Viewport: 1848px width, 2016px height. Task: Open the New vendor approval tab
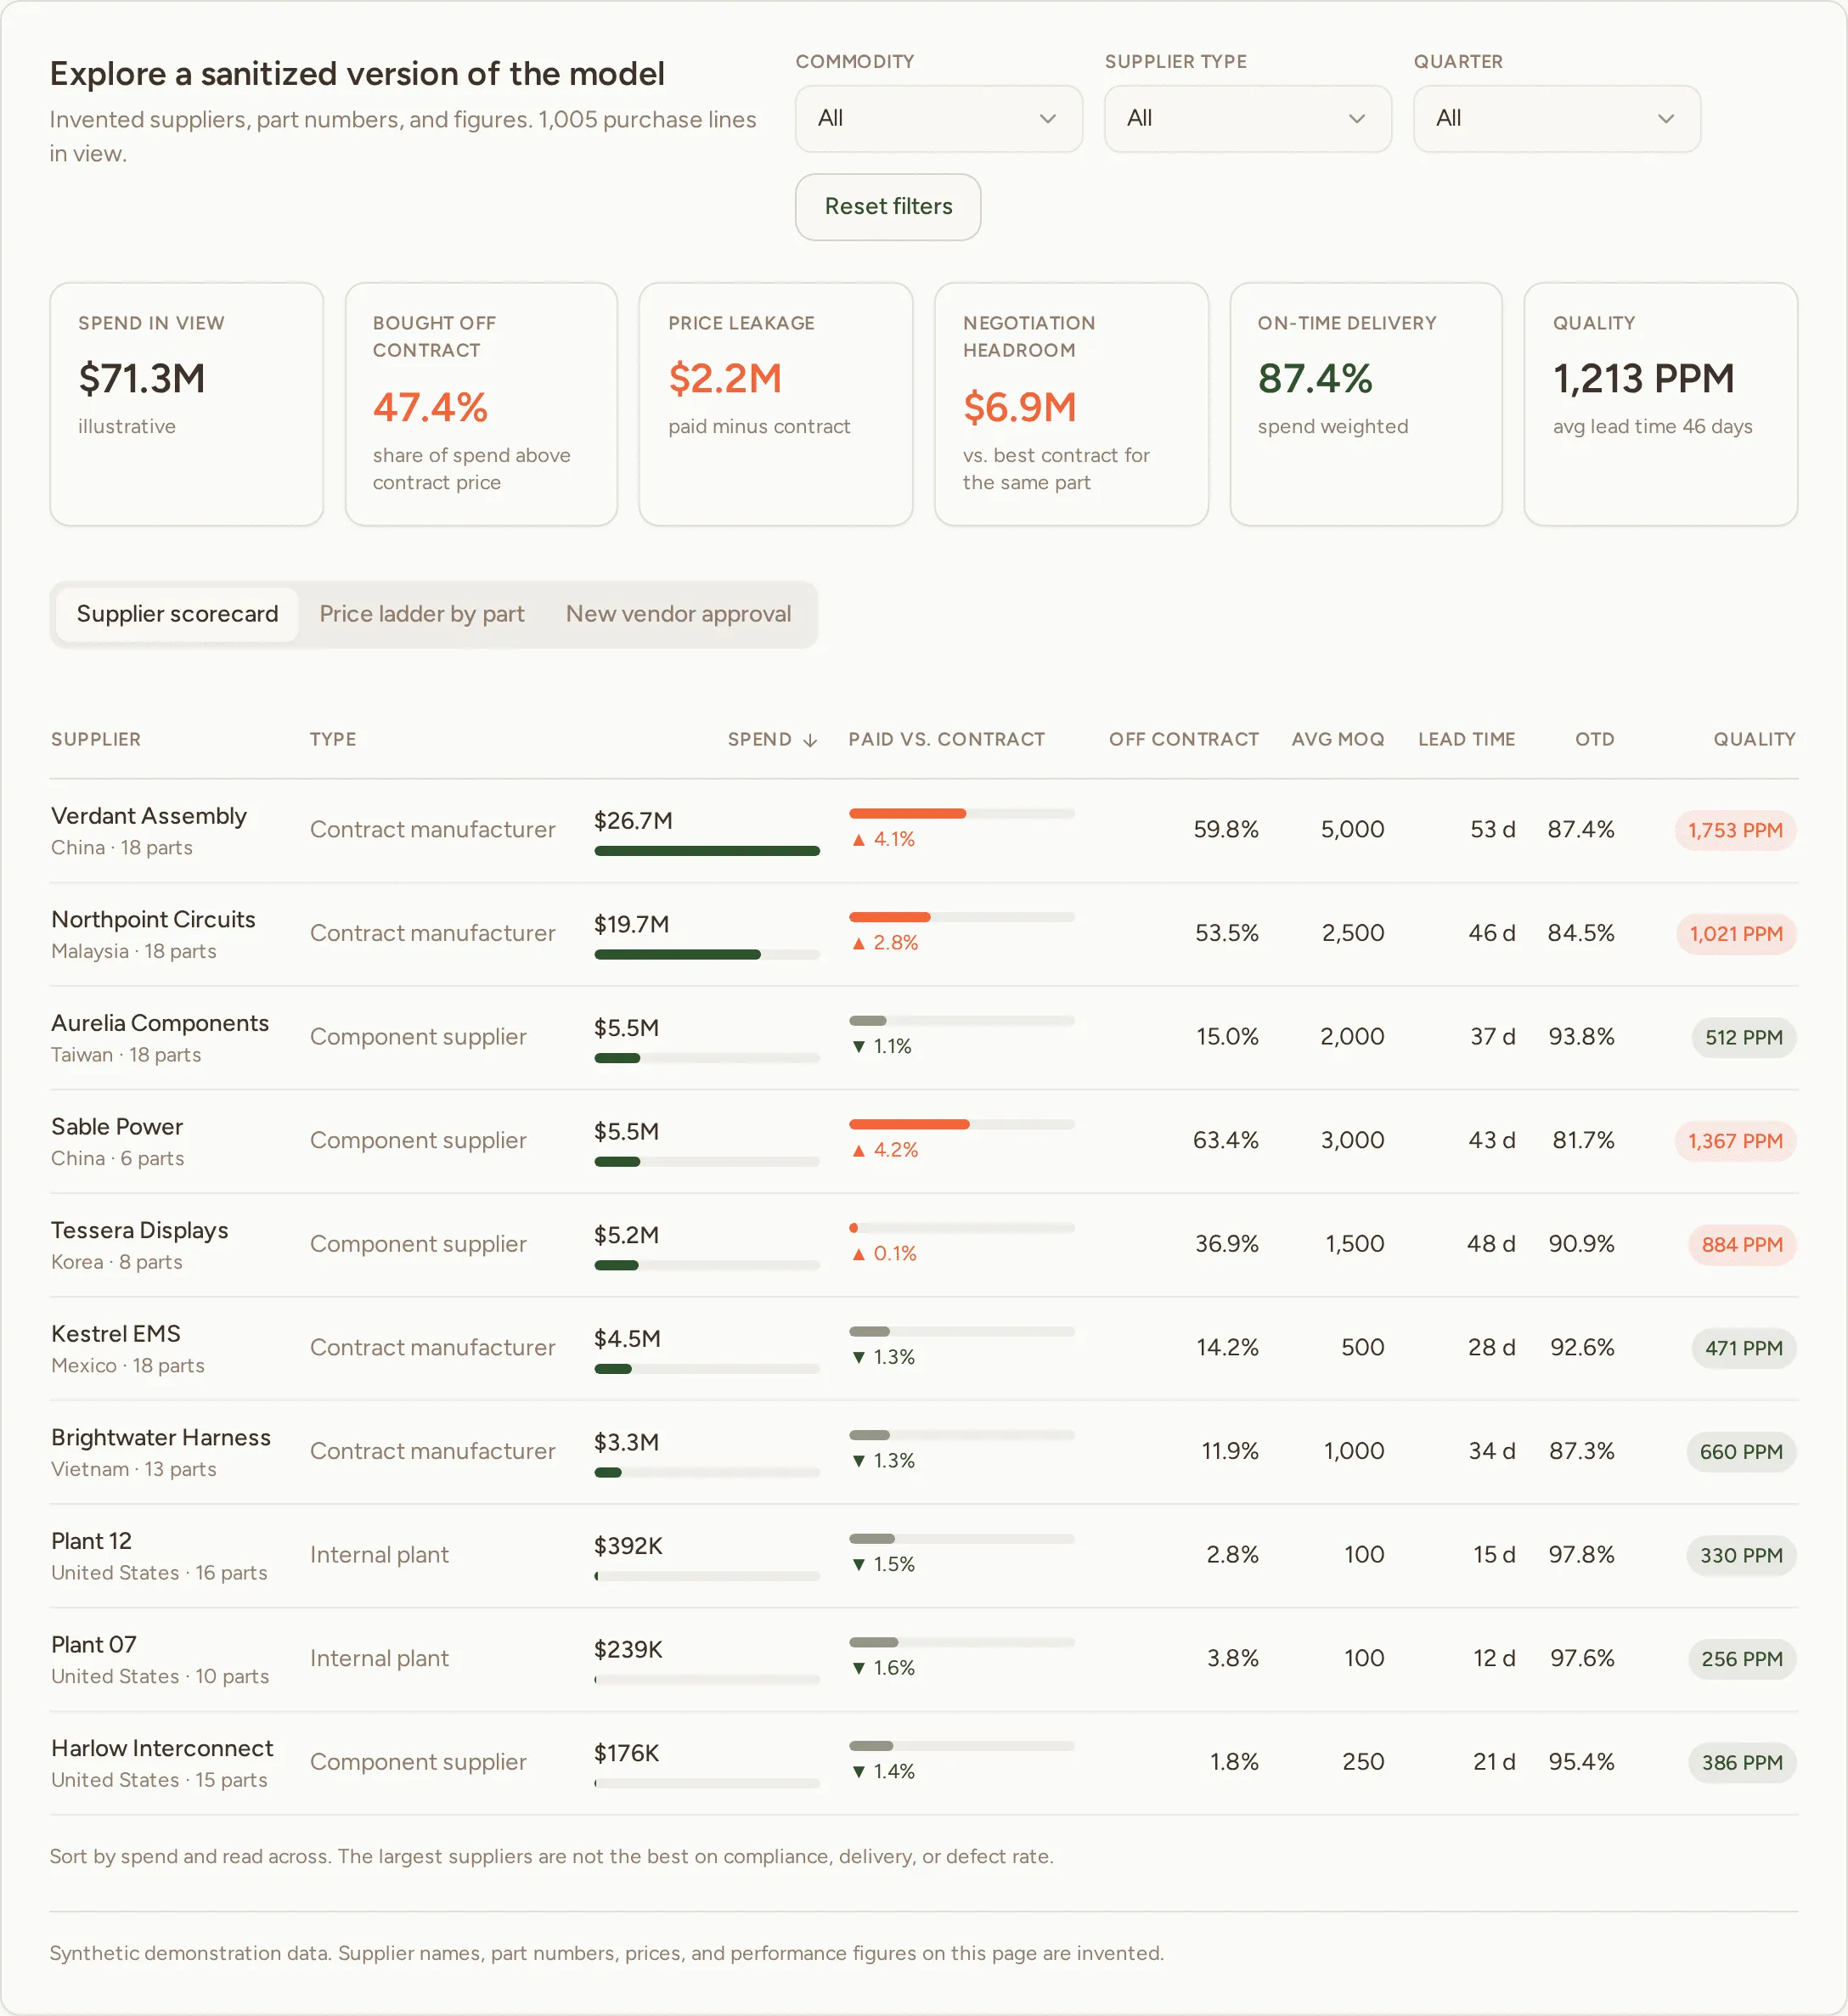tap(678, 614)
